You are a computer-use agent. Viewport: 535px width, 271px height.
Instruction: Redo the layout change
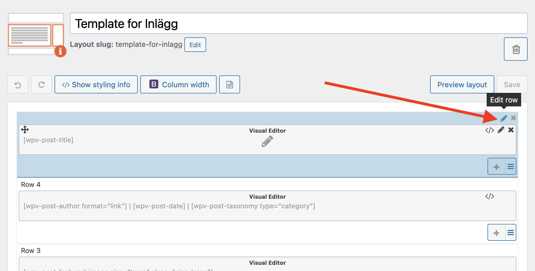coord(42,84)
